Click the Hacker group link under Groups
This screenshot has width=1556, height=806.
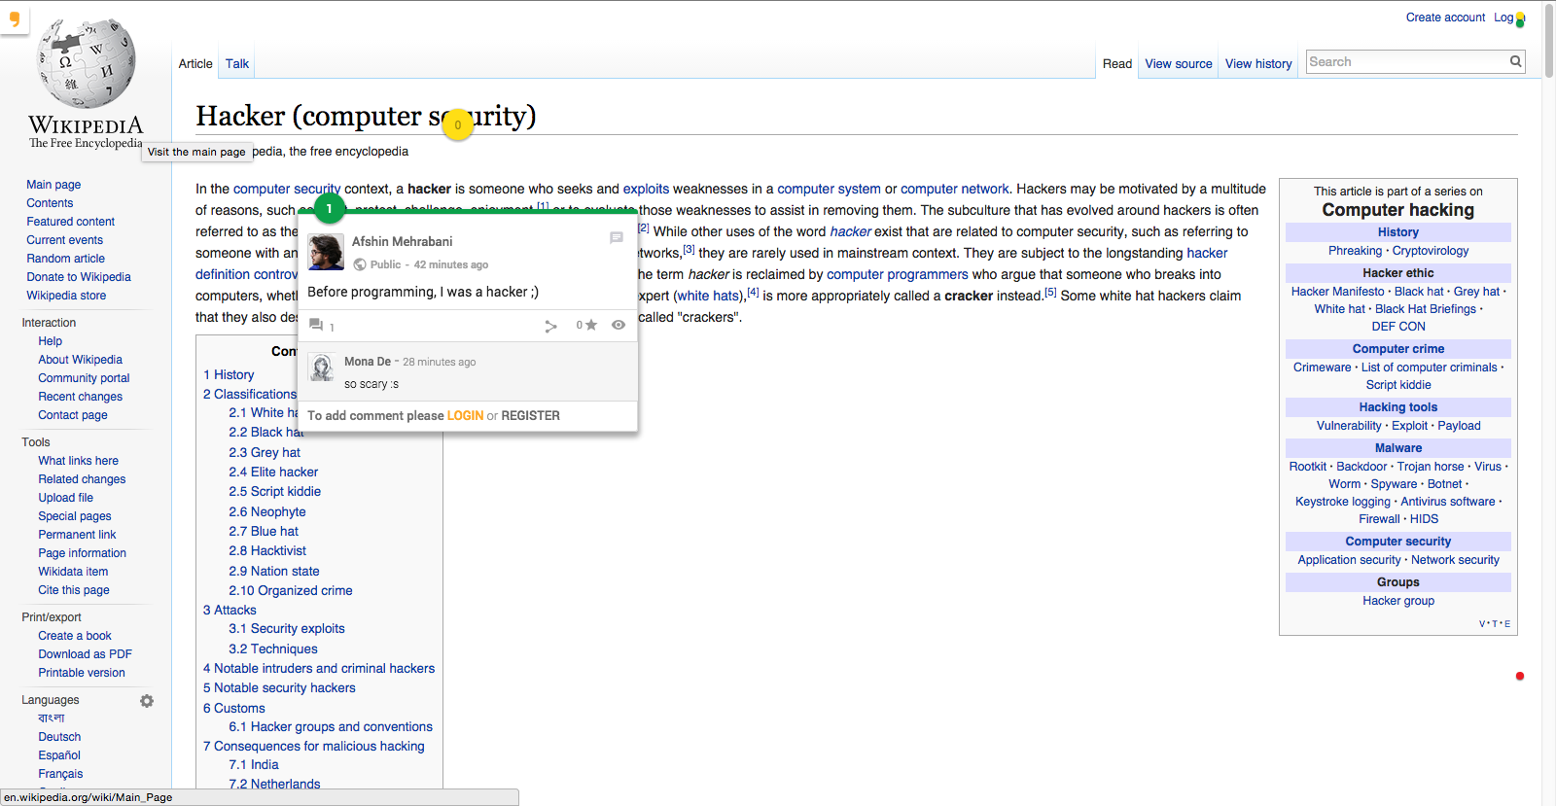[x=1398, y=601]
